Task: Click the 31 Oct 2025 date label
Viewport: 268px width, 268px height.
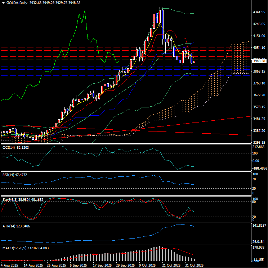Action: tap(193, 265)
